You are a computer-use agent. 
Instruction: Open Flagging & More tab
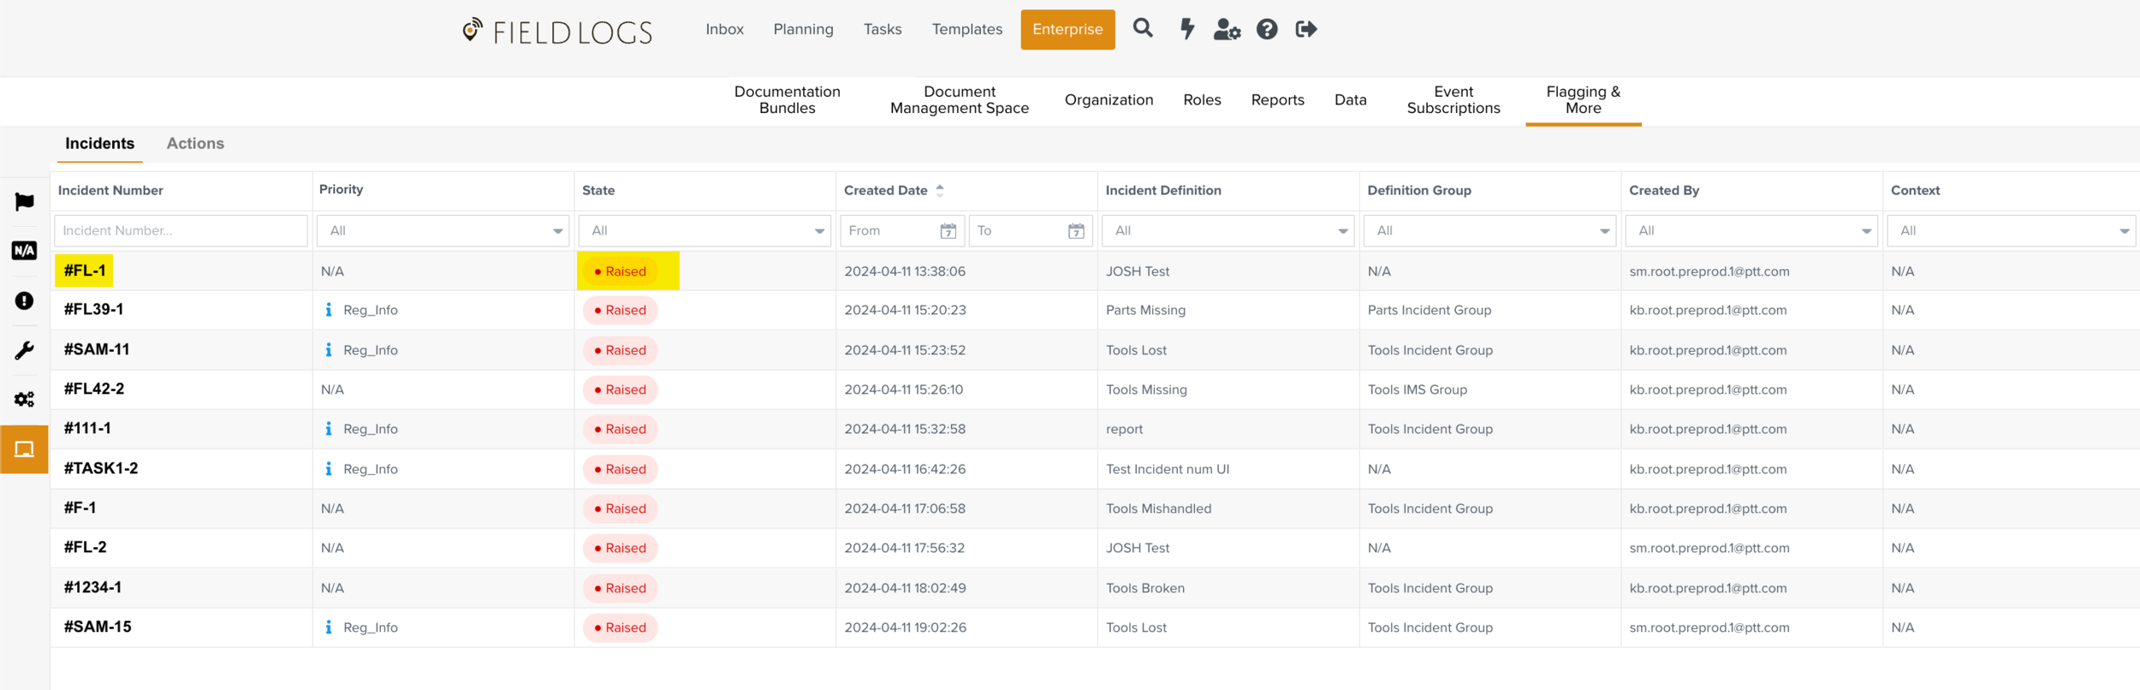(1583, 100)
